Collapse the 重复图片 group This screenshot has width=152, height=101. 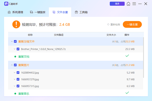12,65
